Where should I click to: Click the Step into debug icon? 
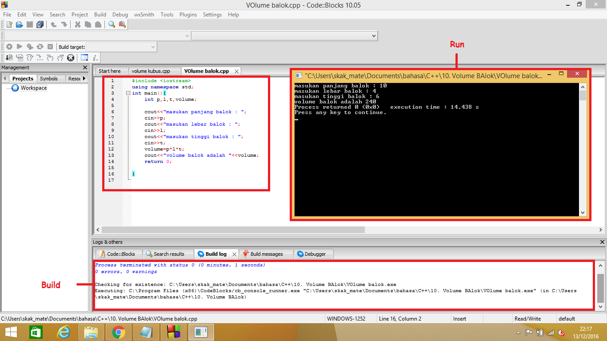50,58
